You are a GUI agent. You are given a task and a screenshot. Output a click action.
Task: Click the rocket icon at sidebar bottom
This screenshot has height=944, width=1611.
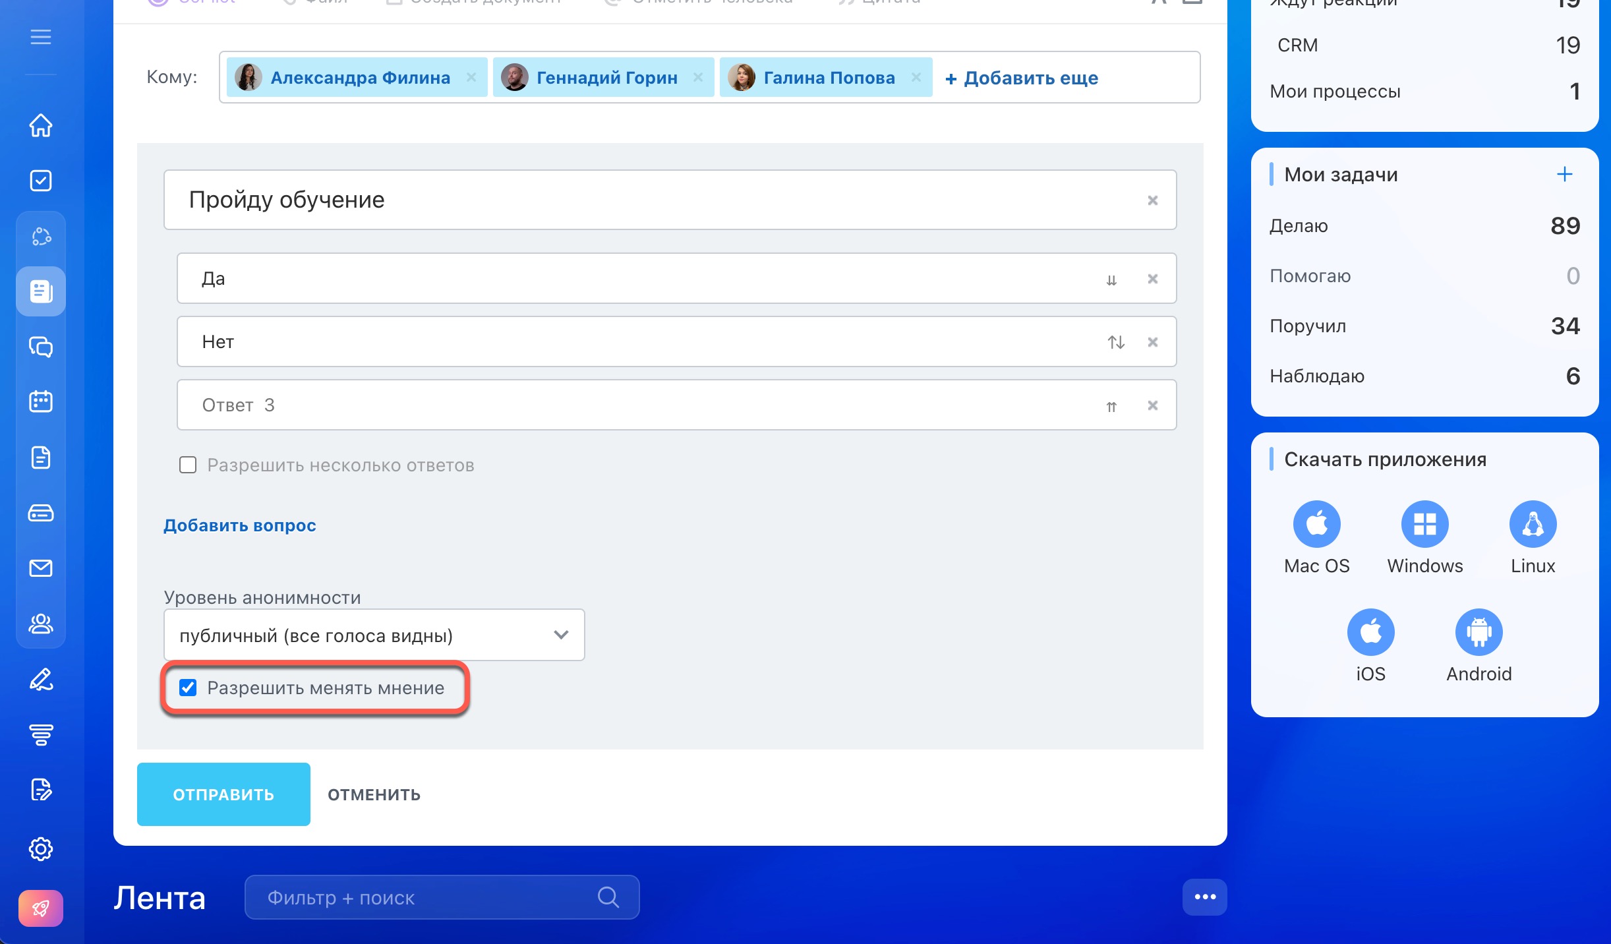coord(41,908)
